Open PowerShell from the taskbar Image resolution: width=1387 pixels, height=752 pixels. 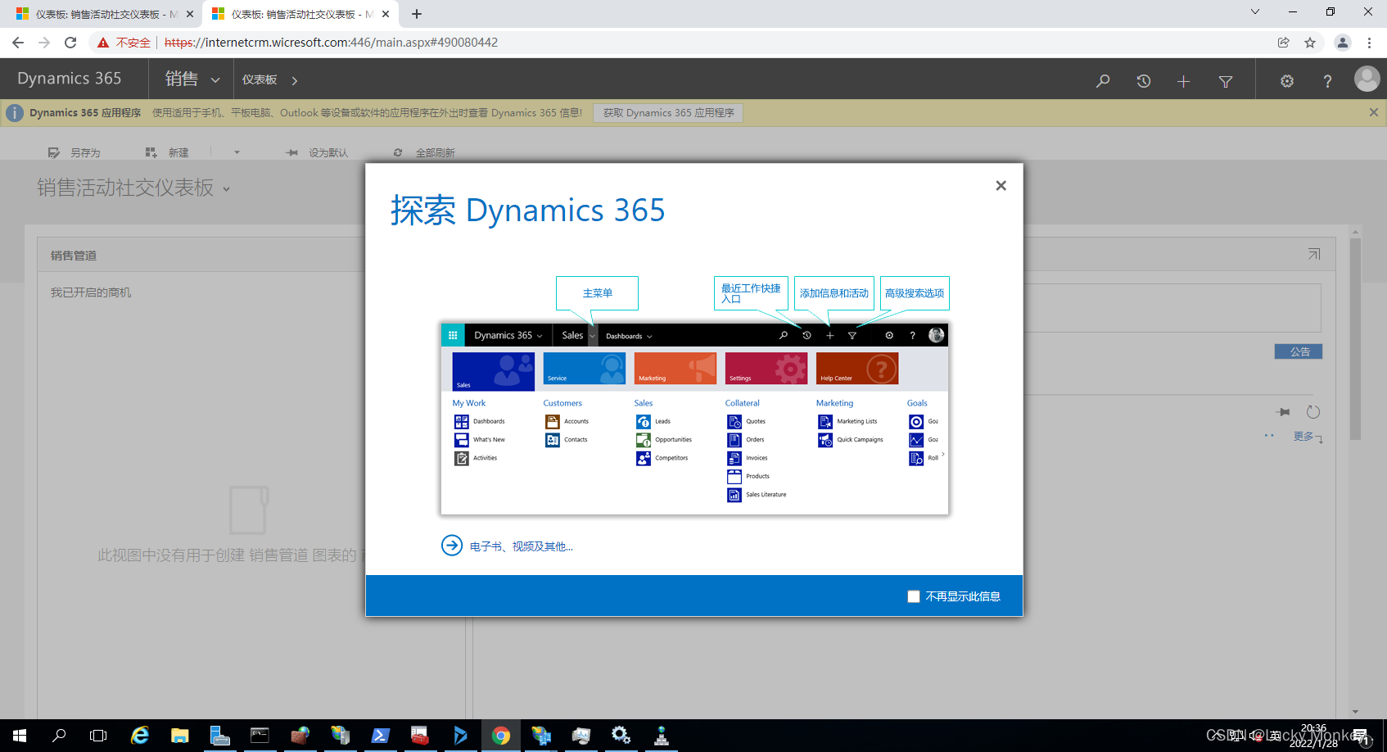380,736
